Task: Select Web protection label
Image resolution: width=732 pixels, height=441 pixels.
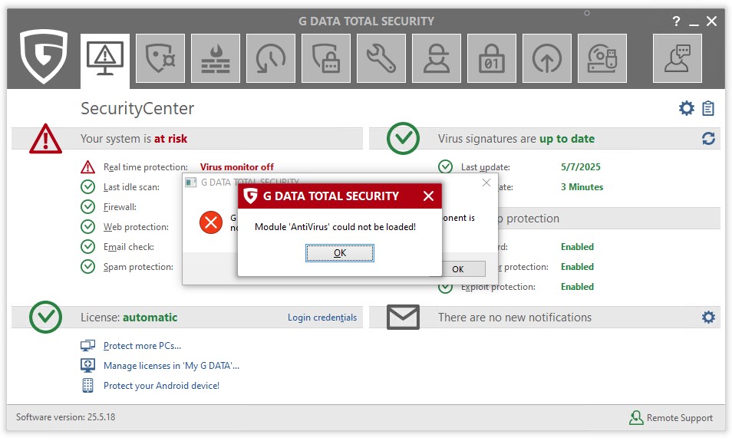Action: (136, 227)
